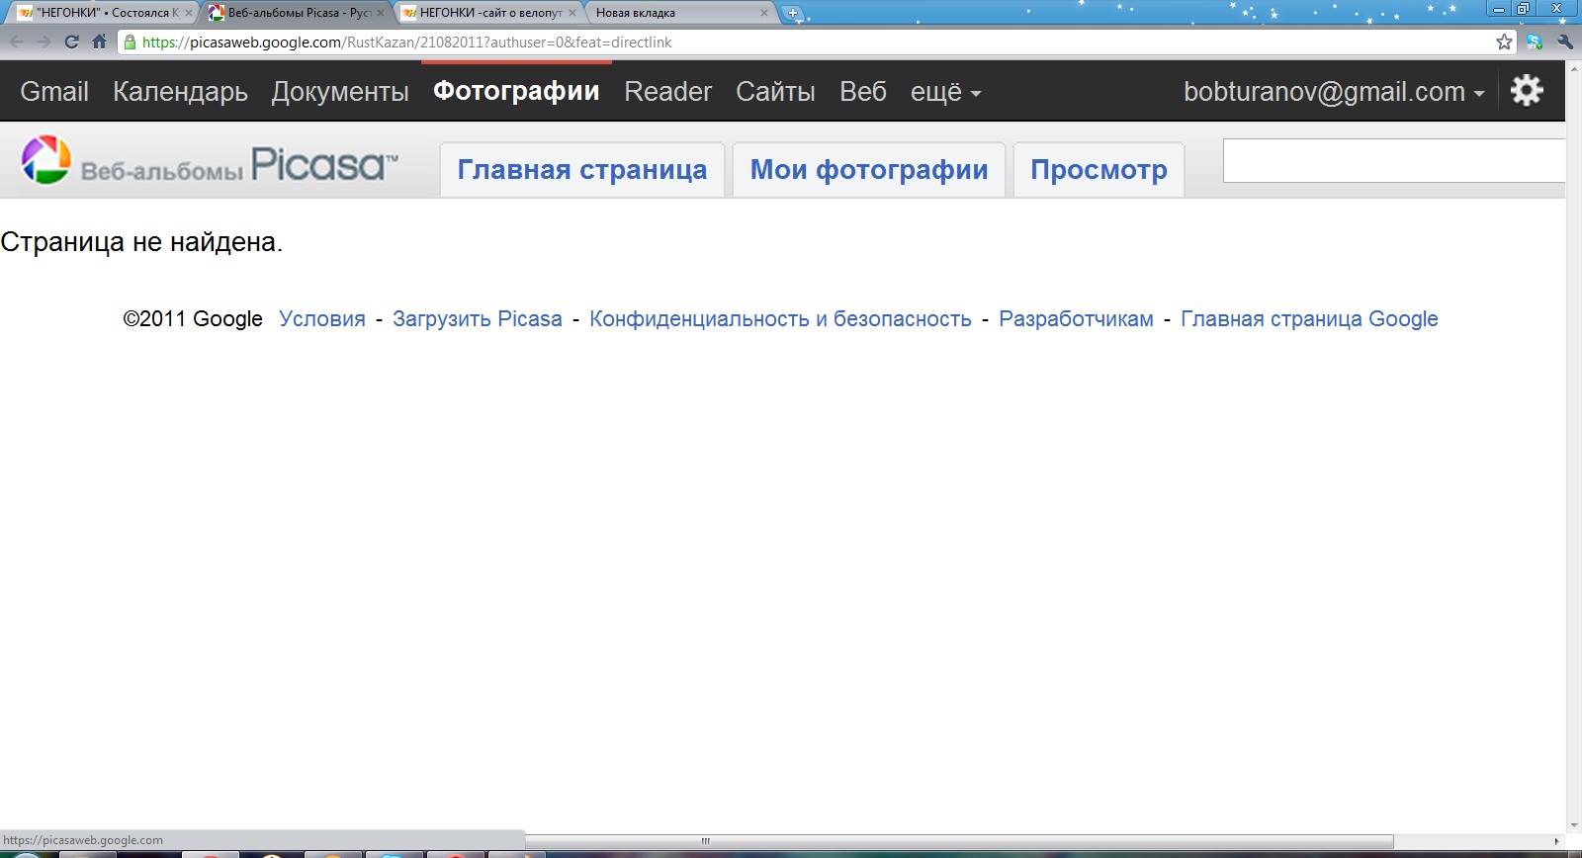Click the Skype extension icon

pyautogui.click(x=1534, y=42)
